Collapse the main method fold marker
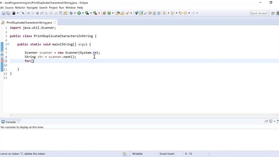 8,44
